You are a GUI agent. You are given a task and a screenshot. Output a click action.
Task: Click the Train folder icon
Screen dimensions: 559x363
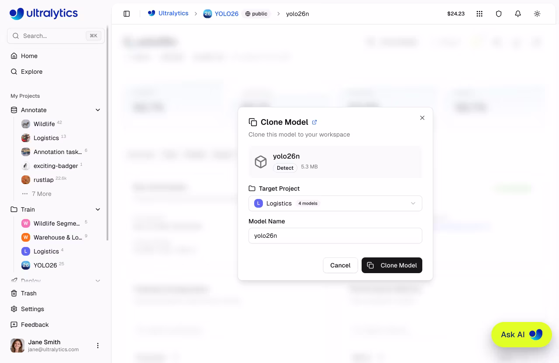pos(14,209)
